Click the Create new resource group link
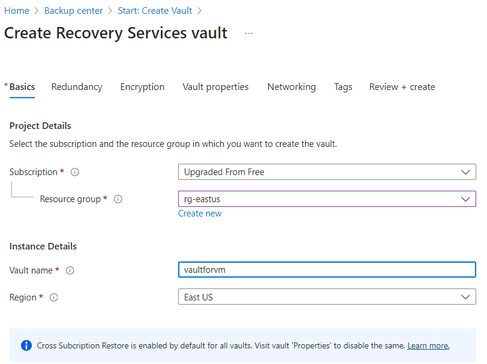487x364 pixels. coord(200,213)
